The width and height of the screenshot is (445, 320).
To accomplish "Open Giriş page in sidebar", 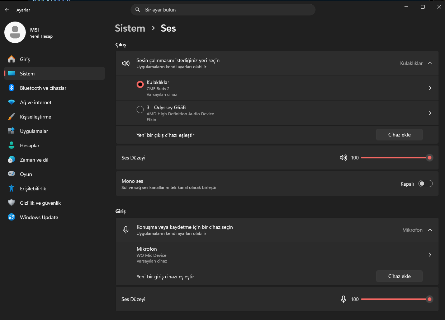I will 55,59.
